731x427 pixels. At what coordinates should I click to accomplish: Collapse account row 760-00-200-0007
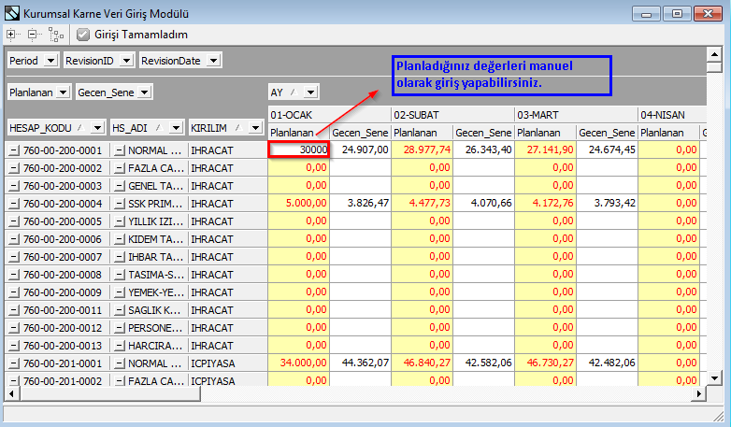(14, 257)
